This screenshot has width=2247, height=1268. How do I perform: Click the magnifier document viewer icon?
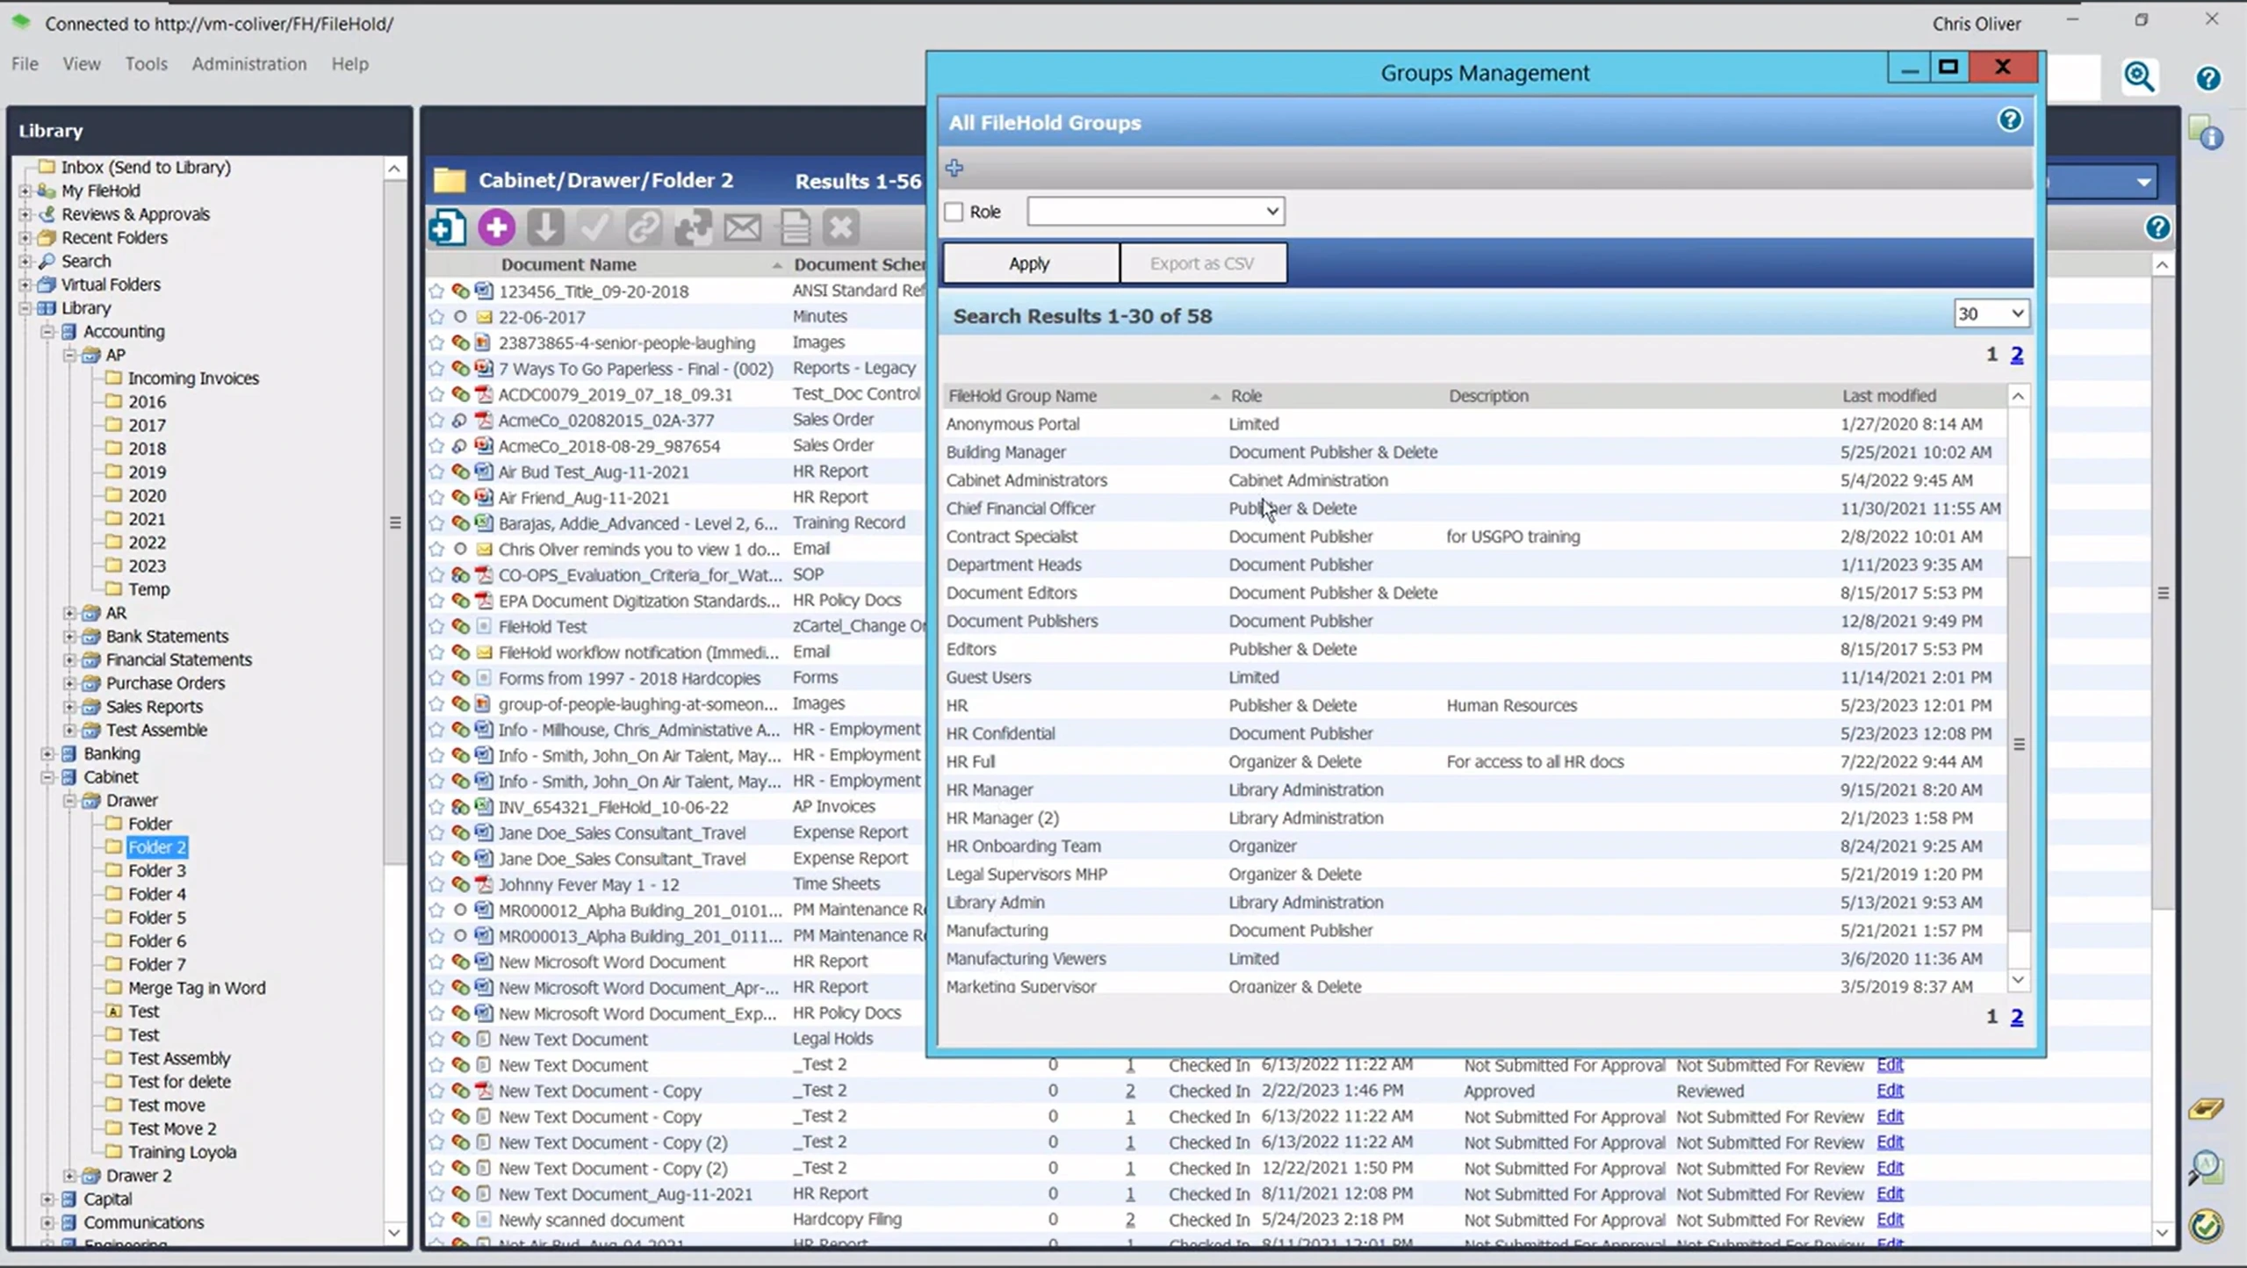[x=2205, y=1167]
